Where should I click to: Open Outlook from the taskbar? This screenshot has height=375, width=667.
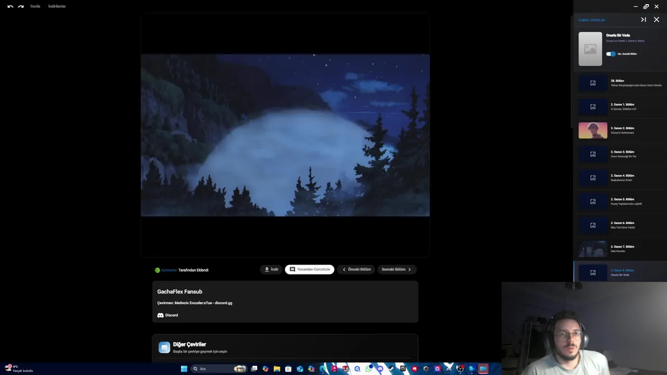300,369
